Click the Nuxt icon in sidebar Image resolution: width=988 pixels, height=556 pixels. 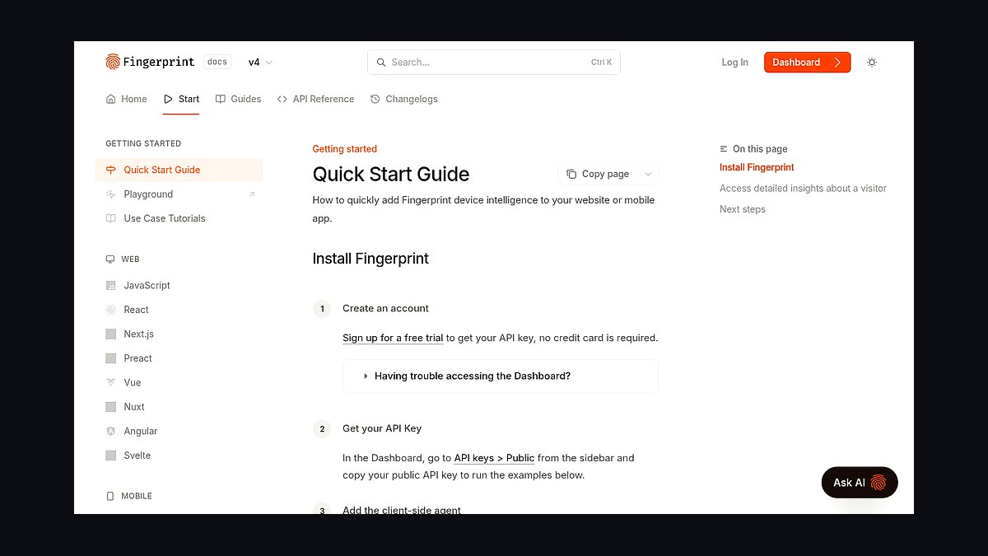pos(110,407)
